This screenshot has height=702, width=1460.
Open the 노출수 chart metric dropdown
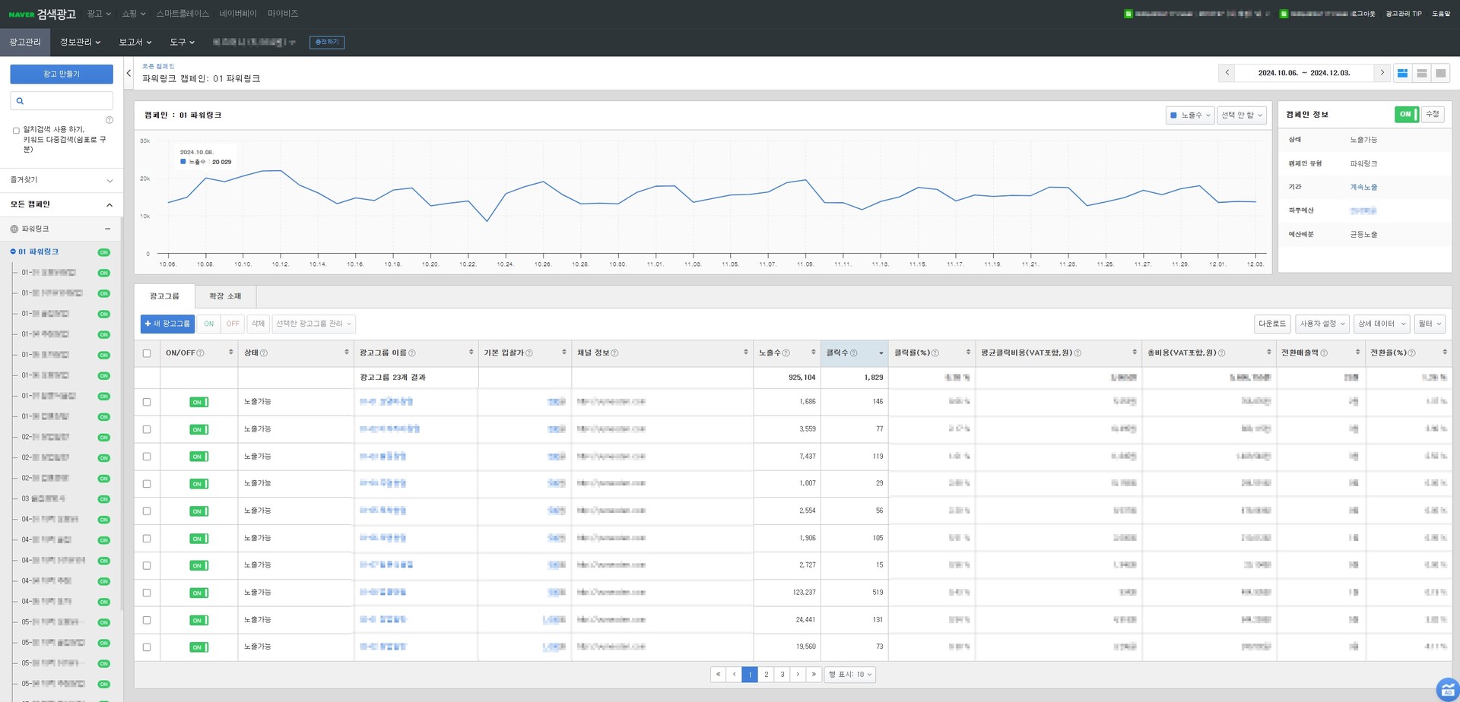tap(1189, 115)
